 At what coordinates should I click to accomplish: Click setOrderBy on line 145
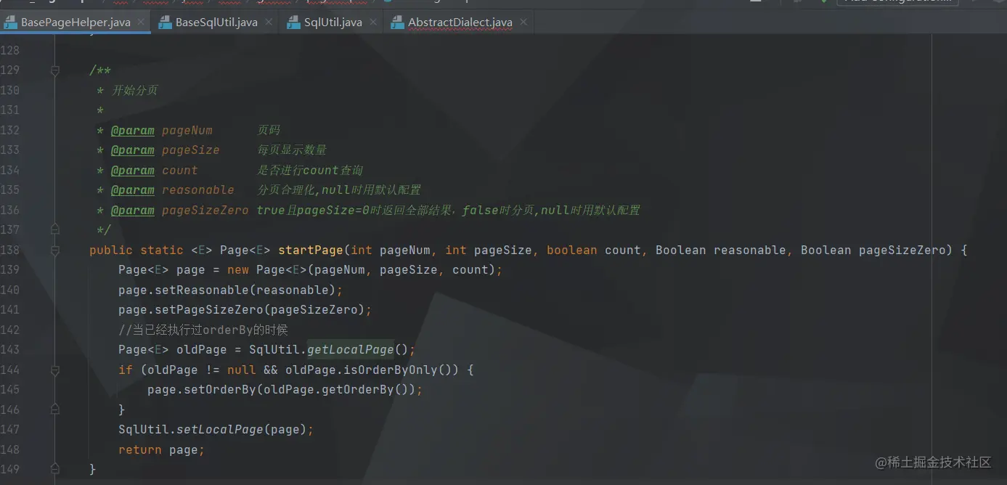(x=216, y=390)
